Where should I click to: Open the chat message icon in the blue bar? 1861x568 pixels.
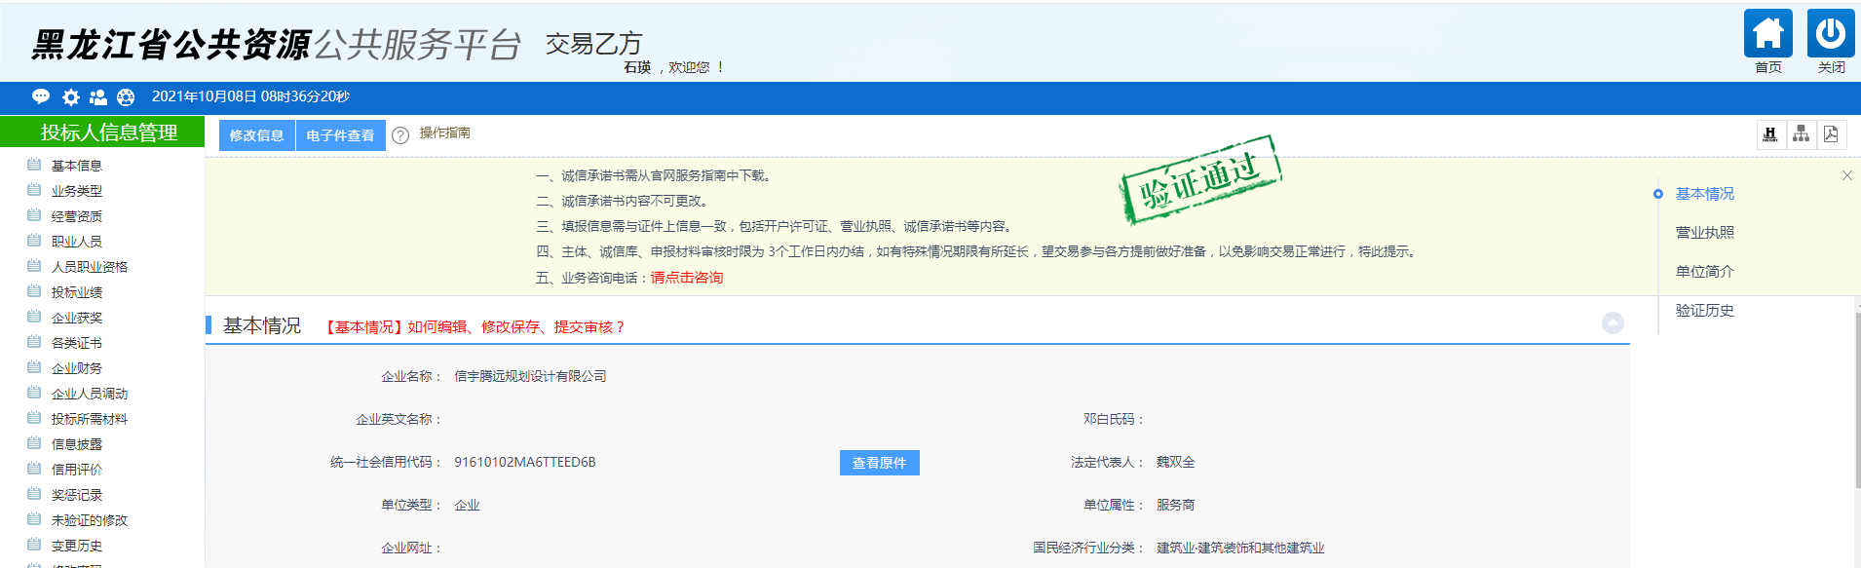(x=41, y=96)
